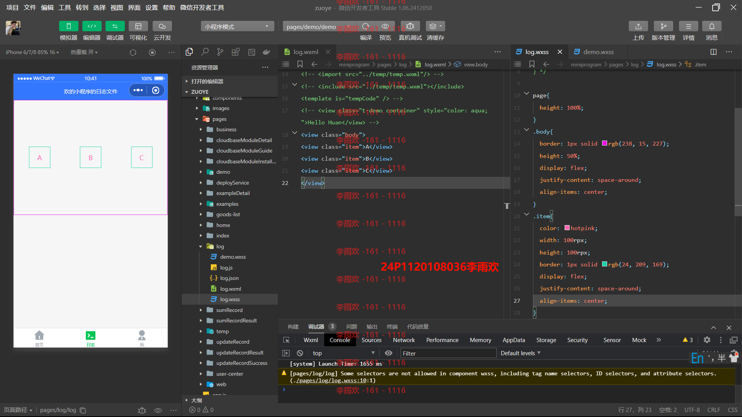
Task: Click the copy page path icon
Action: coord(83,410)
